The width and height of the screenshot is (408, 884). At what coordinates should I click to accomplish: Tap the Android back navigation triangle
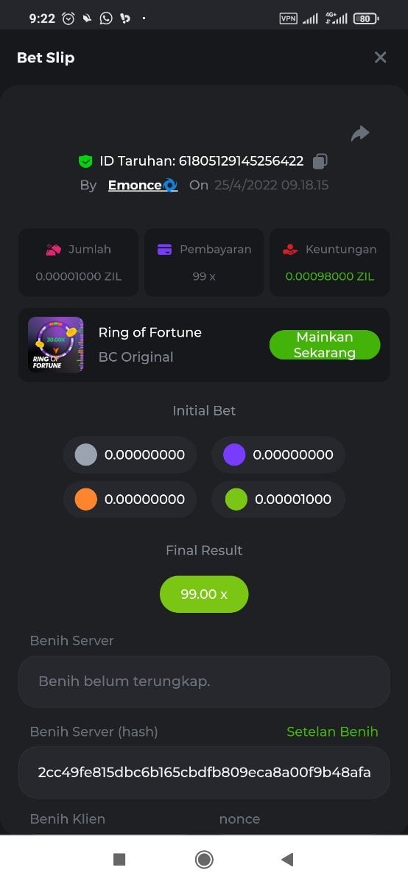[x=288, y=859]
